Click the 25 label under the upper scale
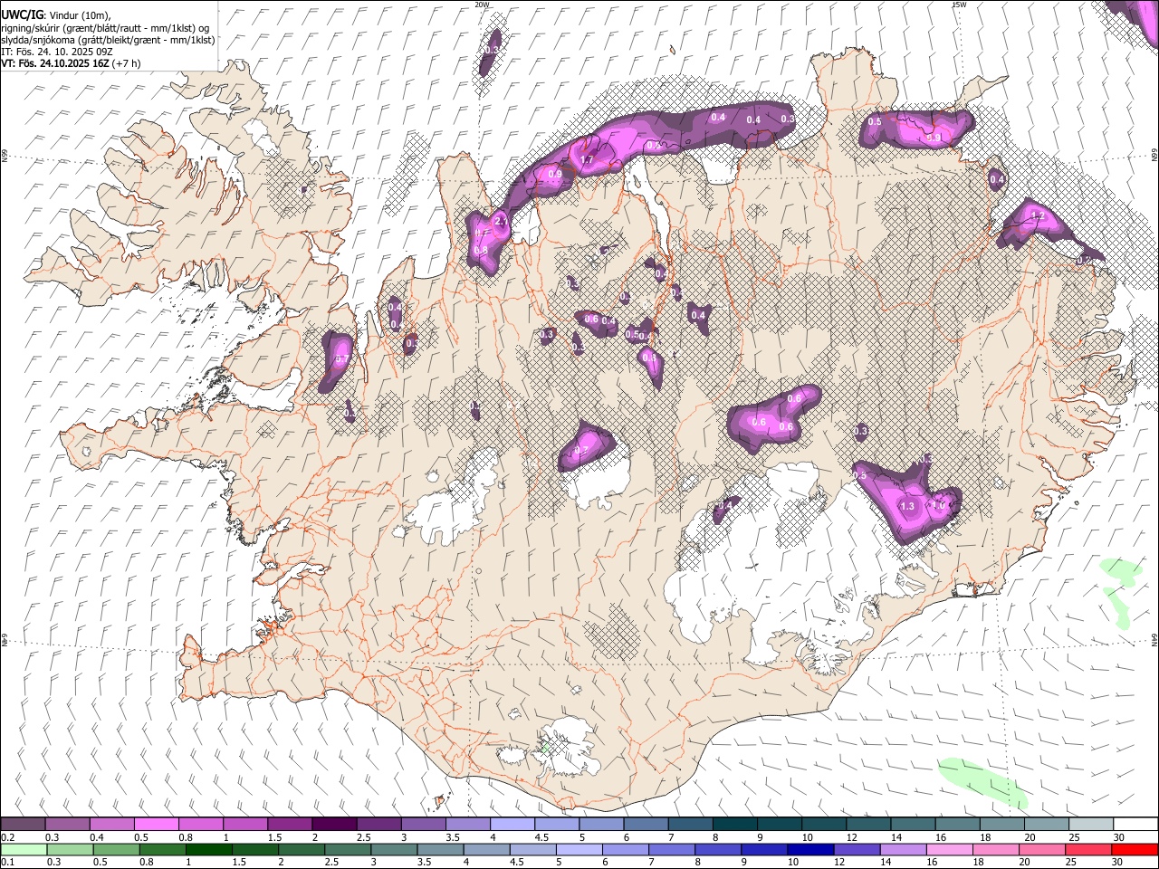This screenshot has height=869, width=1159. pos(1074,837)
